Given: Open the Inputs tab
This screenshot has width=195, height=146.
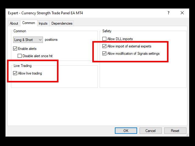Looking at the screenshot, I should 43,23.
